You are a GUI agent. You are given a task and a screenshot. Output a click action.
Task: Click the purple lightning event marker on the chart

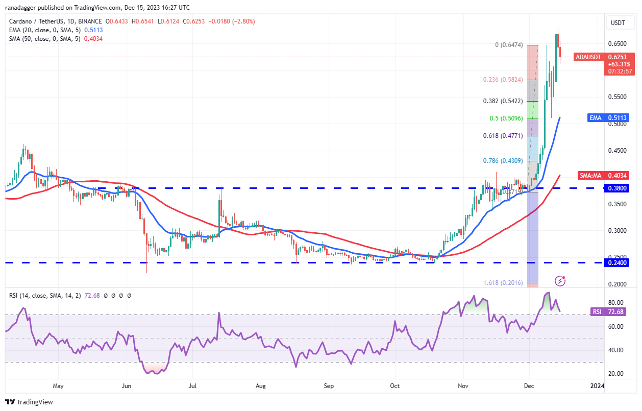point(559,281)
